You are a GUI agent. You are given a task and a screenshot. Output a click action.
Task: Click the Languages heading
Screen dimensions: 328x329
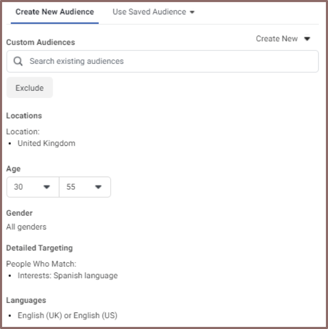(x=26, y=300)
